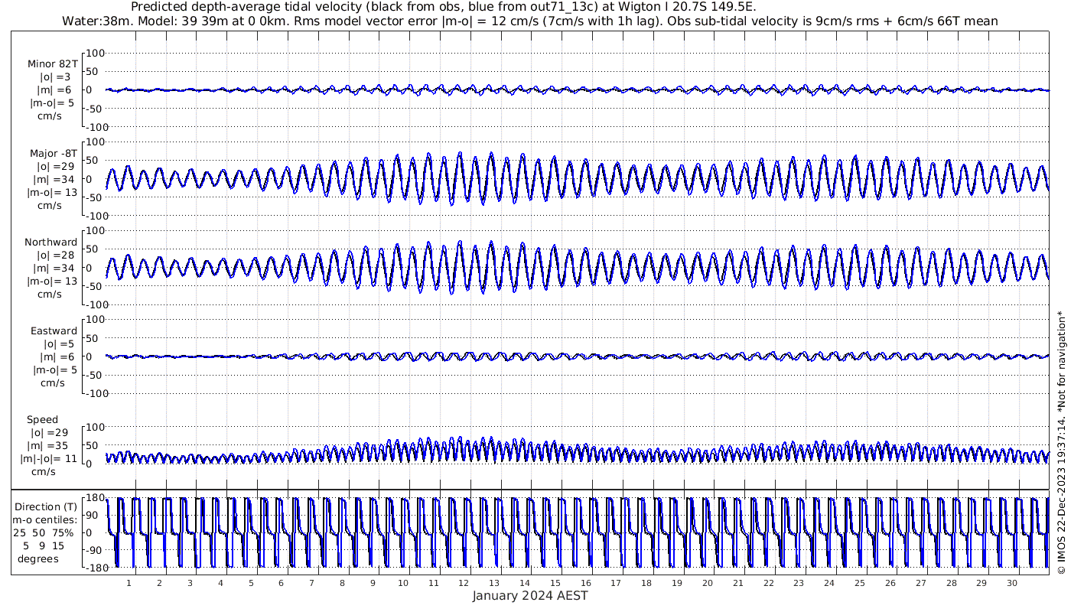Viewport: 1071px width, 612px height.
Task: Select the 'Eastward' panel label
Action: (x=54, y=331)
